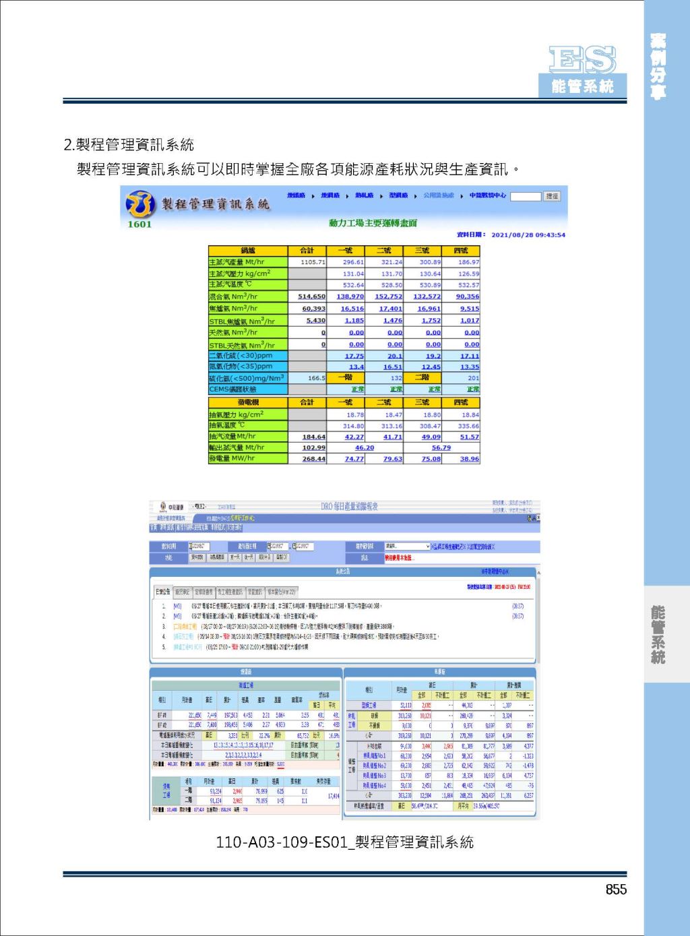The image size is (690, 936).
Task: Open the sulfur dioxide value 20.1
Action: tap(395, 356)
